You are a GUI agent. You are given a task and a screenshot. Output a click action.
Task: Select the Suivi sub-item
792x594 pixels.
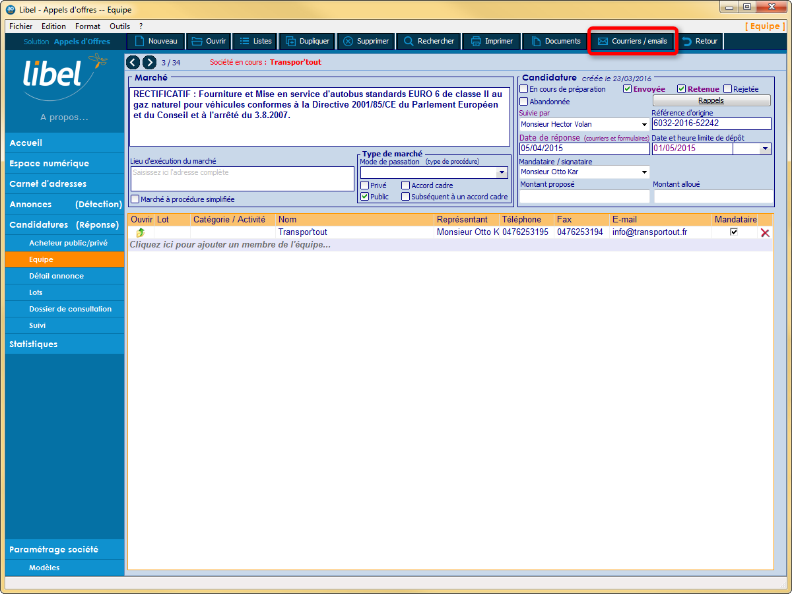pyautogui.click(x=64, y=325)
